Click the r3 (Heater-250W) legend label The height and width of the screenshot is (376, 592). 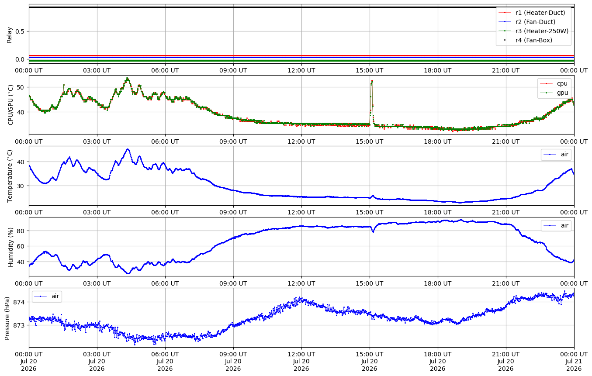[542, 31]
